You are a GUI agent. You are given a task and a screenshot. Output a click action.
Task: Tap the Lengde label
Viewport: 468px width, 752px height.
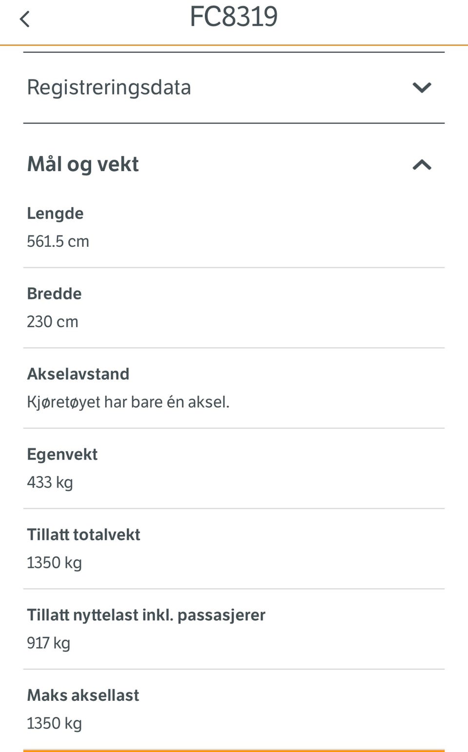point(55,214)
